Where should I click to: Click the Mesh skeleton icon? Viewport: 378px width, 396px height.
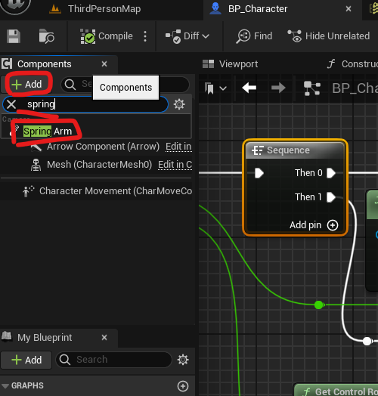click(x=36, y=165)
